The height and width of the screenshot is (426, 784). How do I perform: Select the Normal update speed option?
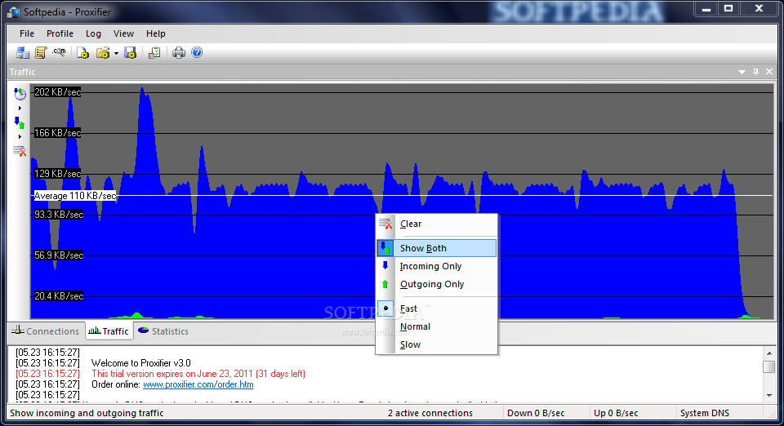(436, 326)
